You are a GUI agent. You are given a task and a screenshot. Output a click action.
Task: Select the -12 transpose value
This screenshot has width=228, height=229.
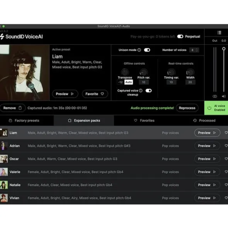click(121, 82)
